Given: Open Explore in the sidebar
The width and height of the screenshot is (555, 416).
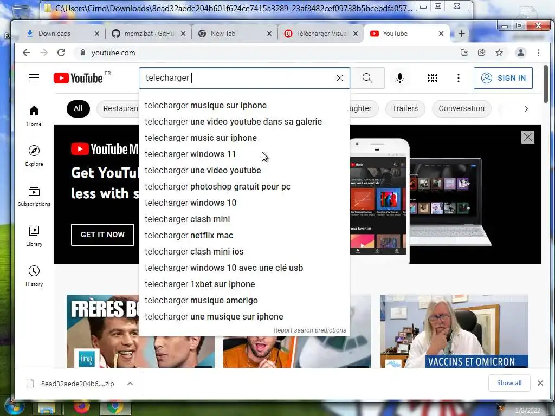Looking at the screenshot, I should coord(34,155).
